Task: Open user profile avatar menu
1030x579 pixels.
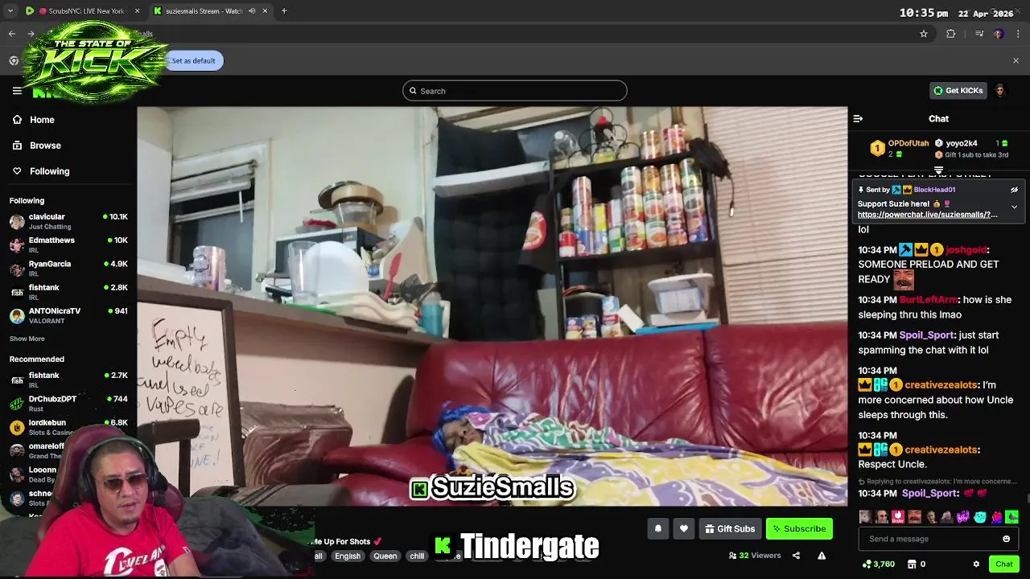Action: tap(1000, 91)
